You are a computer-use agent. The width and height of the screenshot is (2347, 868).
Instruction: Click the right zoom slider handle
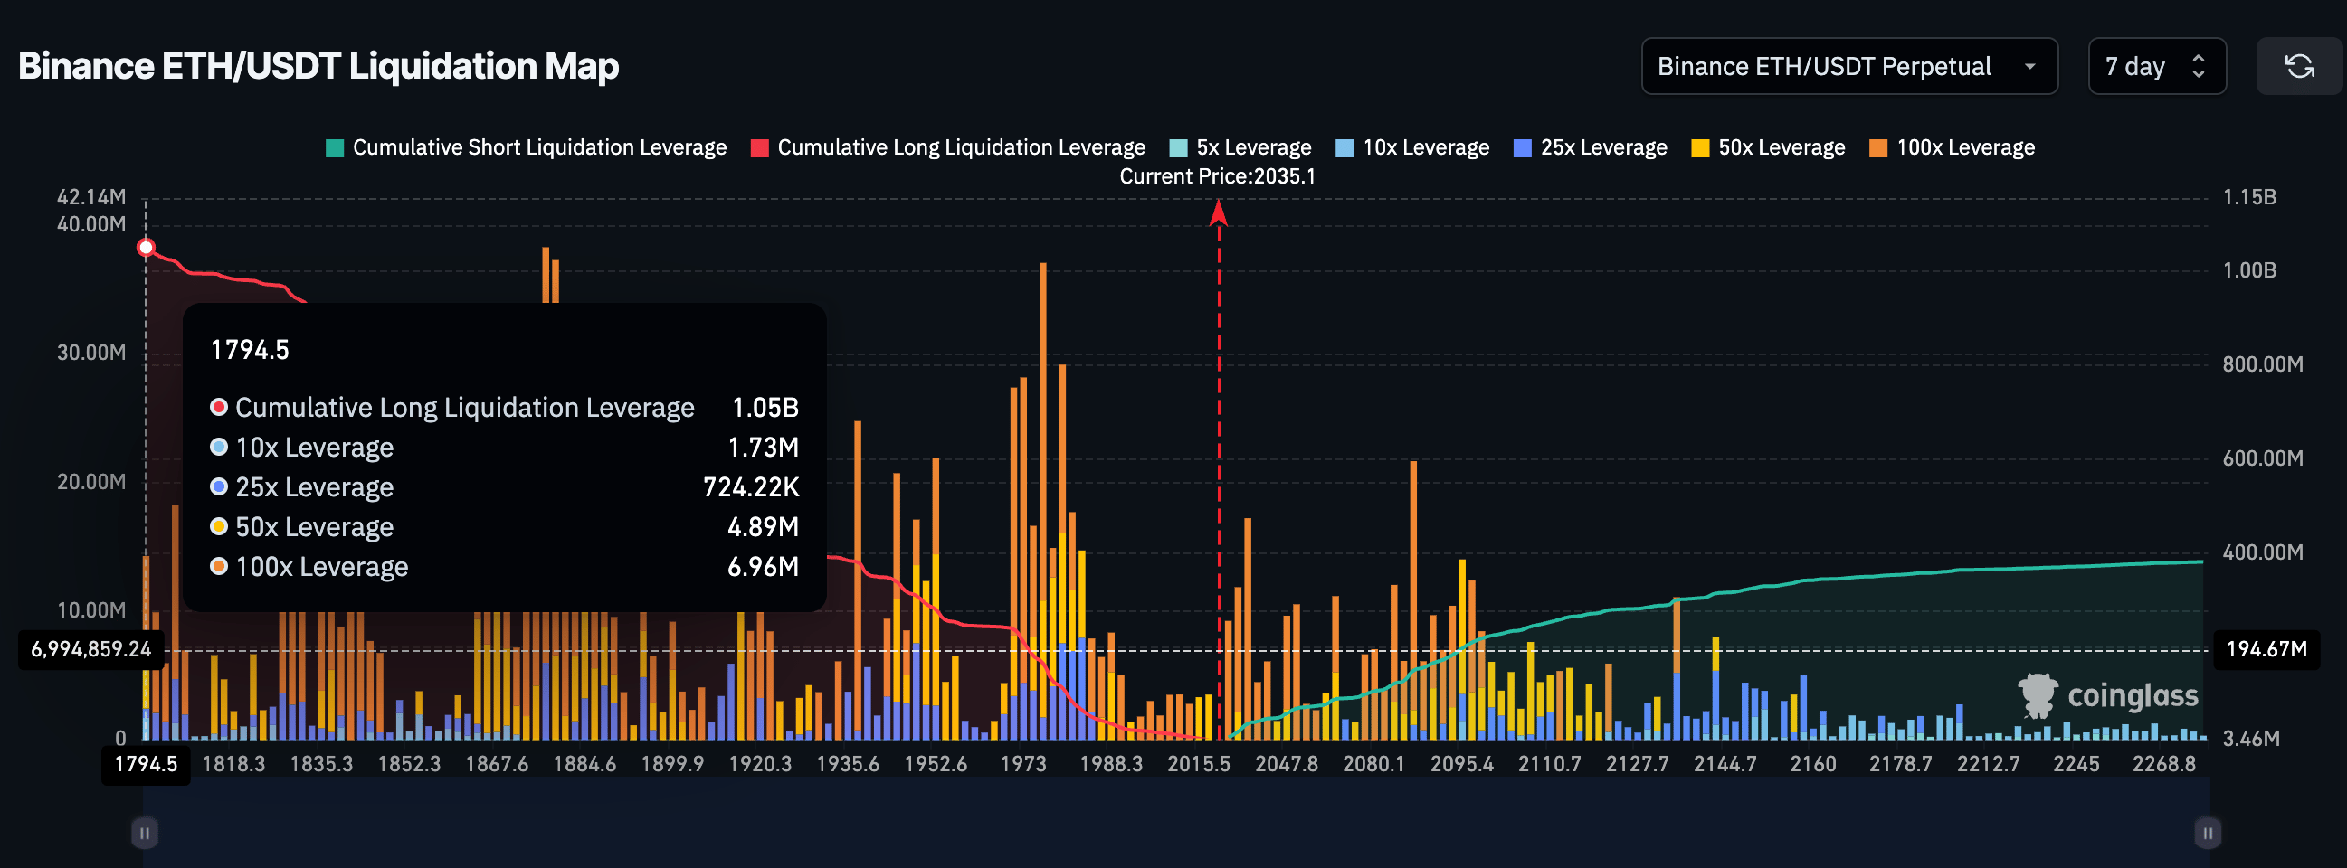2207,833
